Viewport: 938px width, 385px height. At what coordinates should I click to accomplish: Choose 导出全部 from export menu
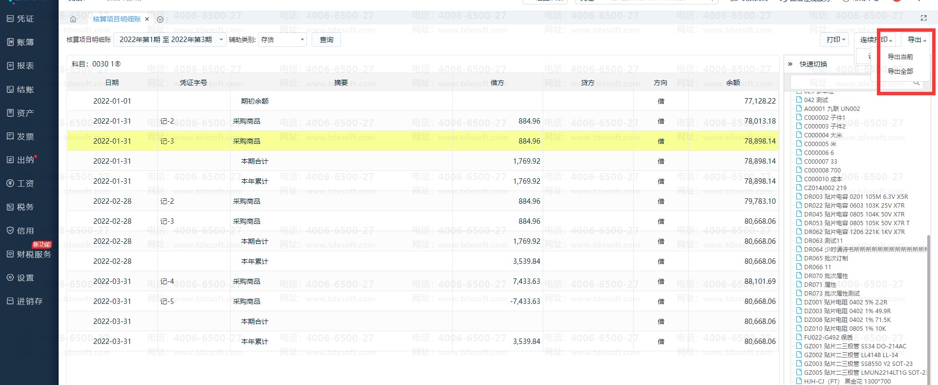(900, 71)
